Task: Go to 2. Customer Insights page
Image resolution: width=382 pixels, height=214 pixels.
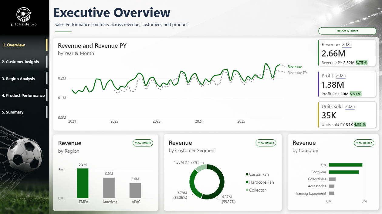Action: tap(24, 62)
